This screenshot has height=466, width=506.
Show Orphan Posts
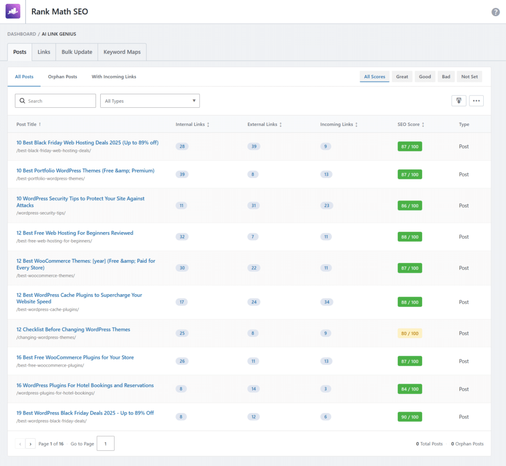coord(63,77)
